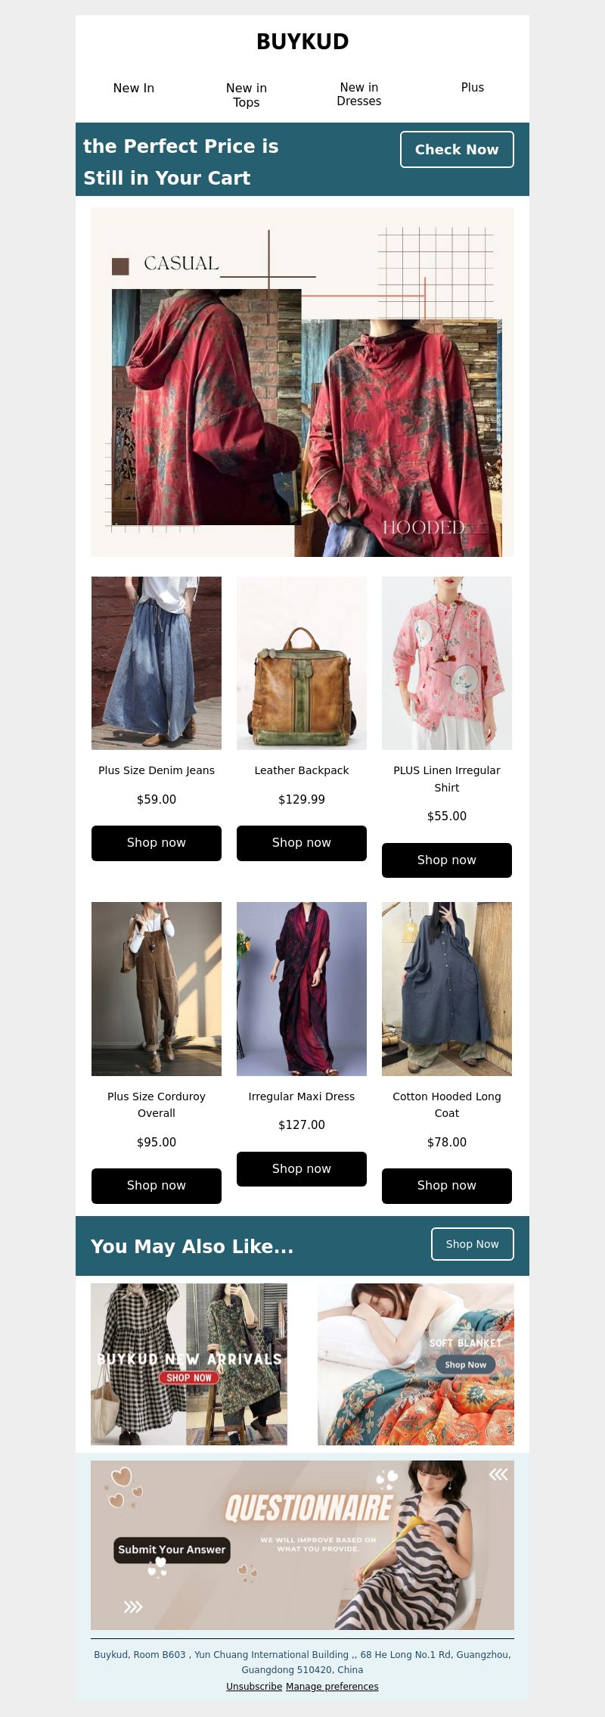Go to New in Dresses section
Image resolution: width=605 pixels, height=1717 pixels.
click(x=359, y=95)
